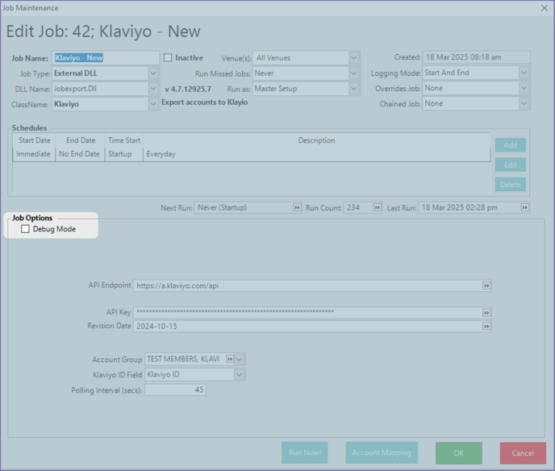Viewport: 555px width, 471px height.
Task: Select the Immediate schedule row
Action: click(x=34, y=154)
